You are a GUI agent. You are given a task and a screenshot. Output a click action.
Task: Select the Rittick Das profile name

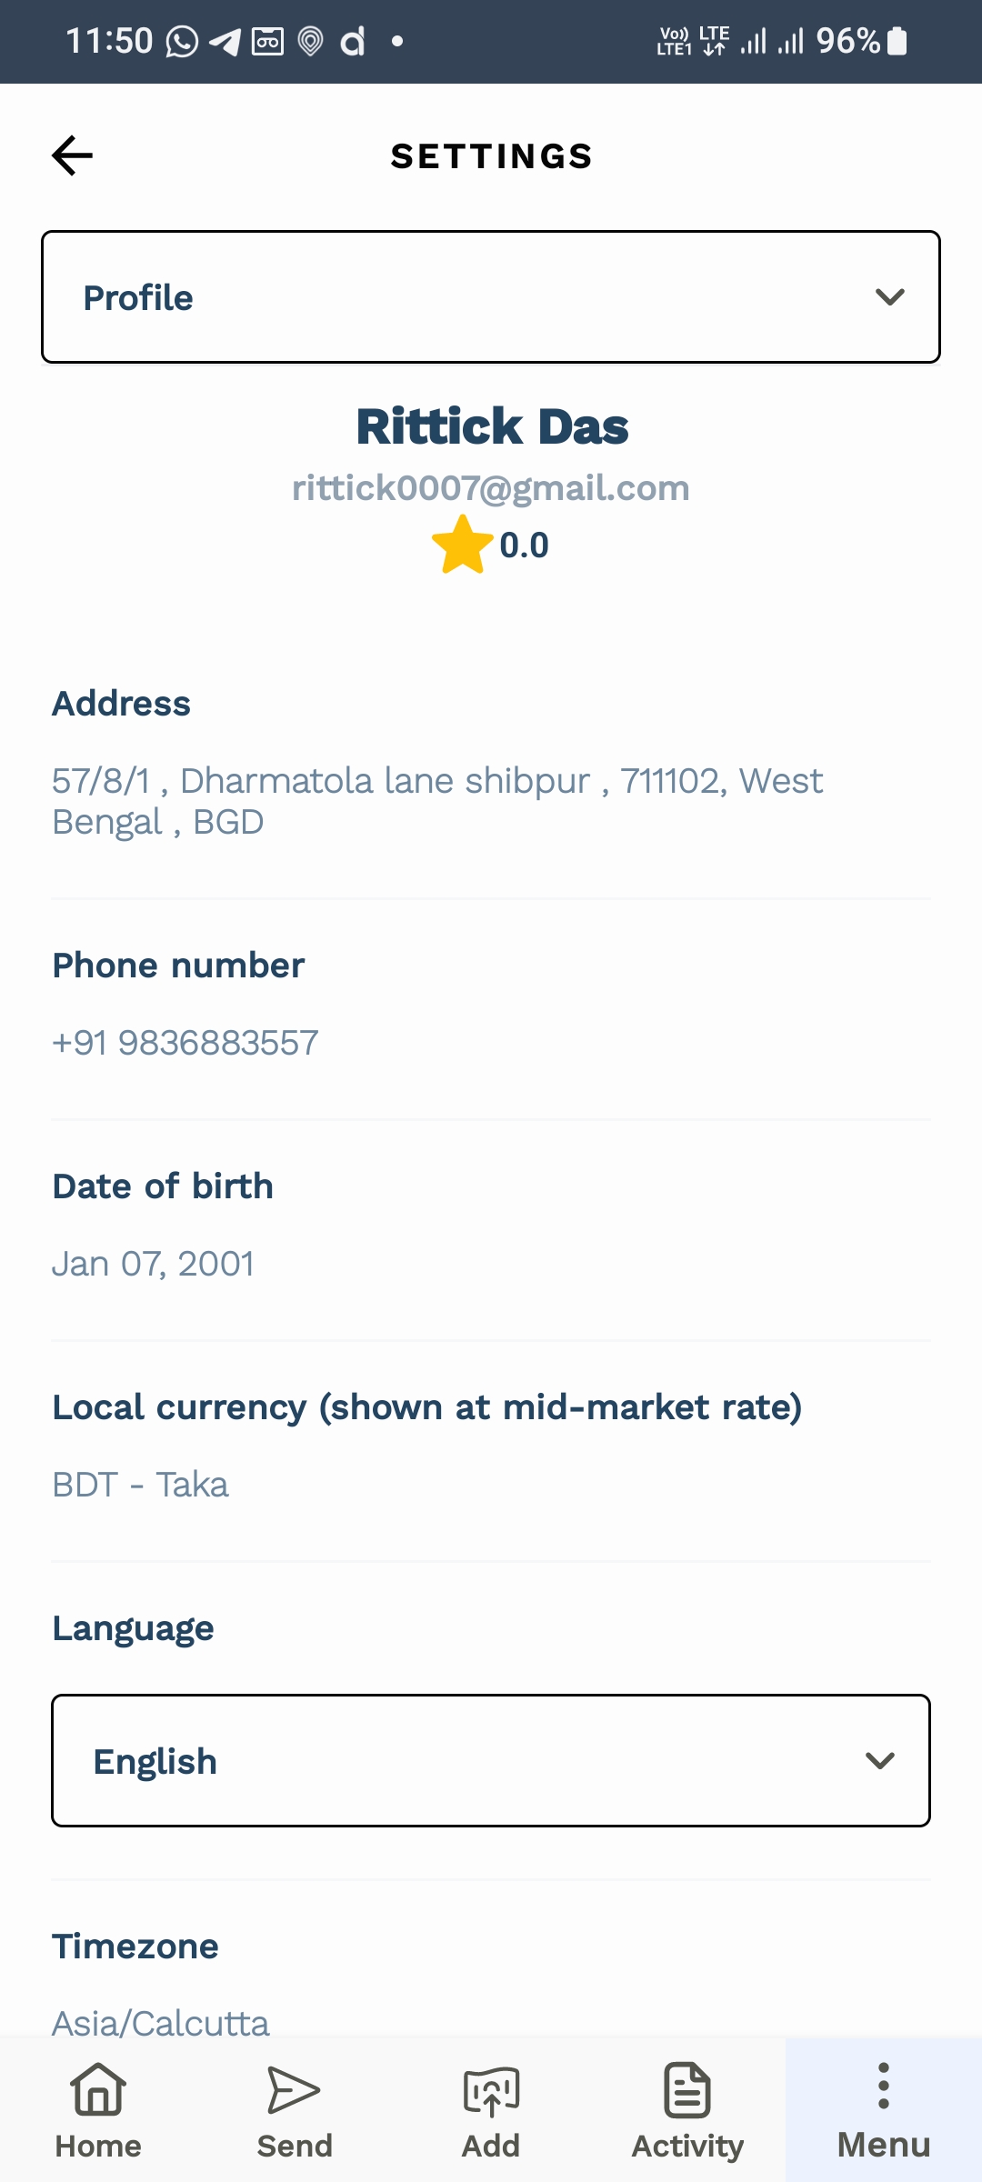click(491, 426)
